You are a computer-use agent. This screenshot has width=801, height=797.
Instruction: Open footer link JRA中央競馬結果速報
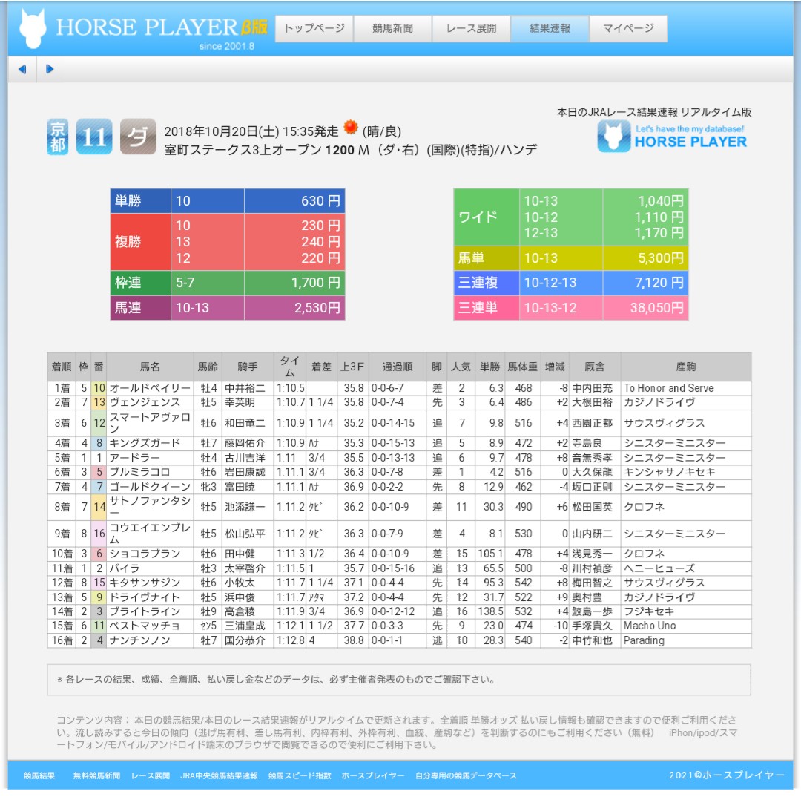[219, 775]
